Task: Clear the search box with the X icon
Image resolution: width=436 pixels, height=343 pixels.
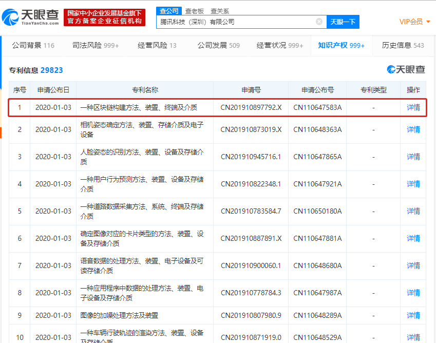Action: point(319,22)
